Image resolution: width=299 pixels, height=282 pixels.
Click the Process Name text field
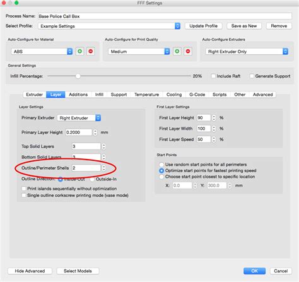(165, 16)
